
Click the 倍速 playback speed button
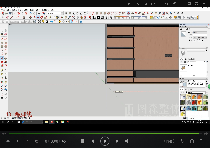[x=169, y=141]
